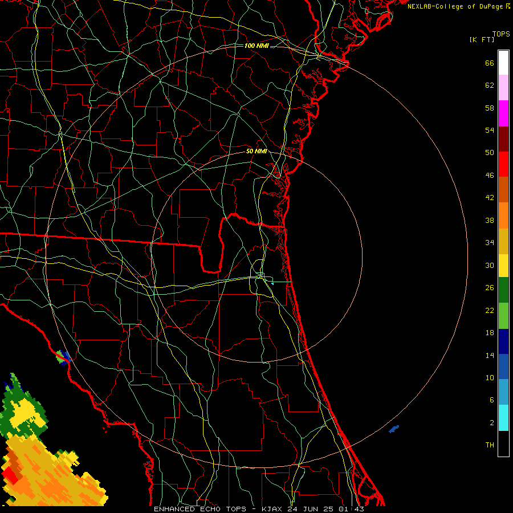Click the "TOPS" legend title

point(501,34)
